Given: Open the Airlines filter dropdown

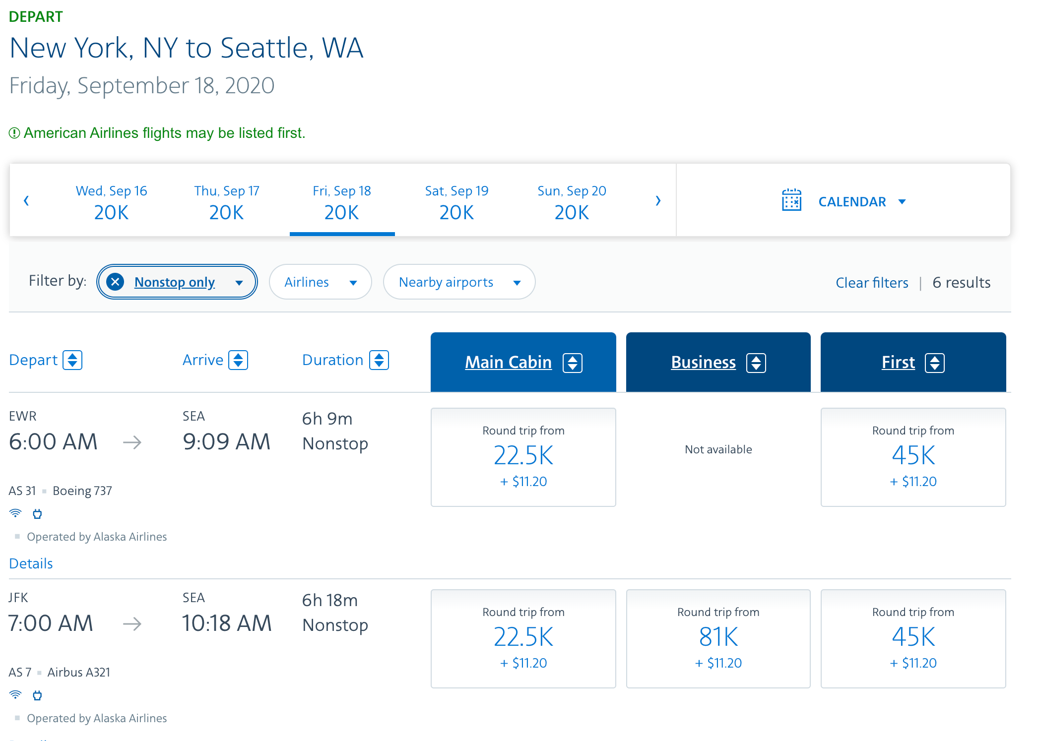Looking at the screenshot, I should tap(320, 282).
